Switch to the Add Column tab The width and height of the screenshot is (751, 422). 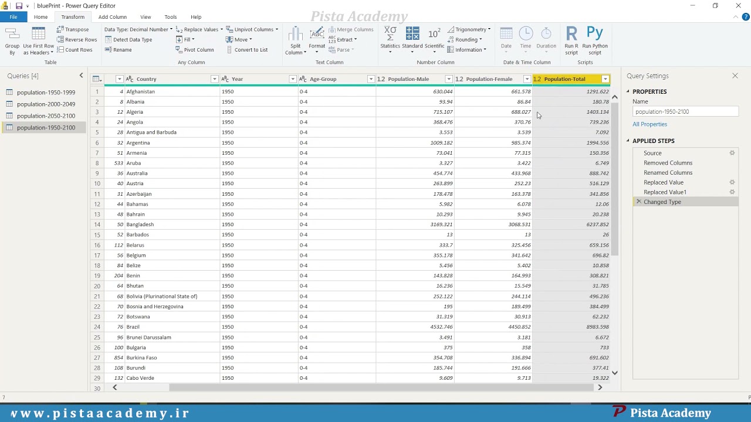112,17
